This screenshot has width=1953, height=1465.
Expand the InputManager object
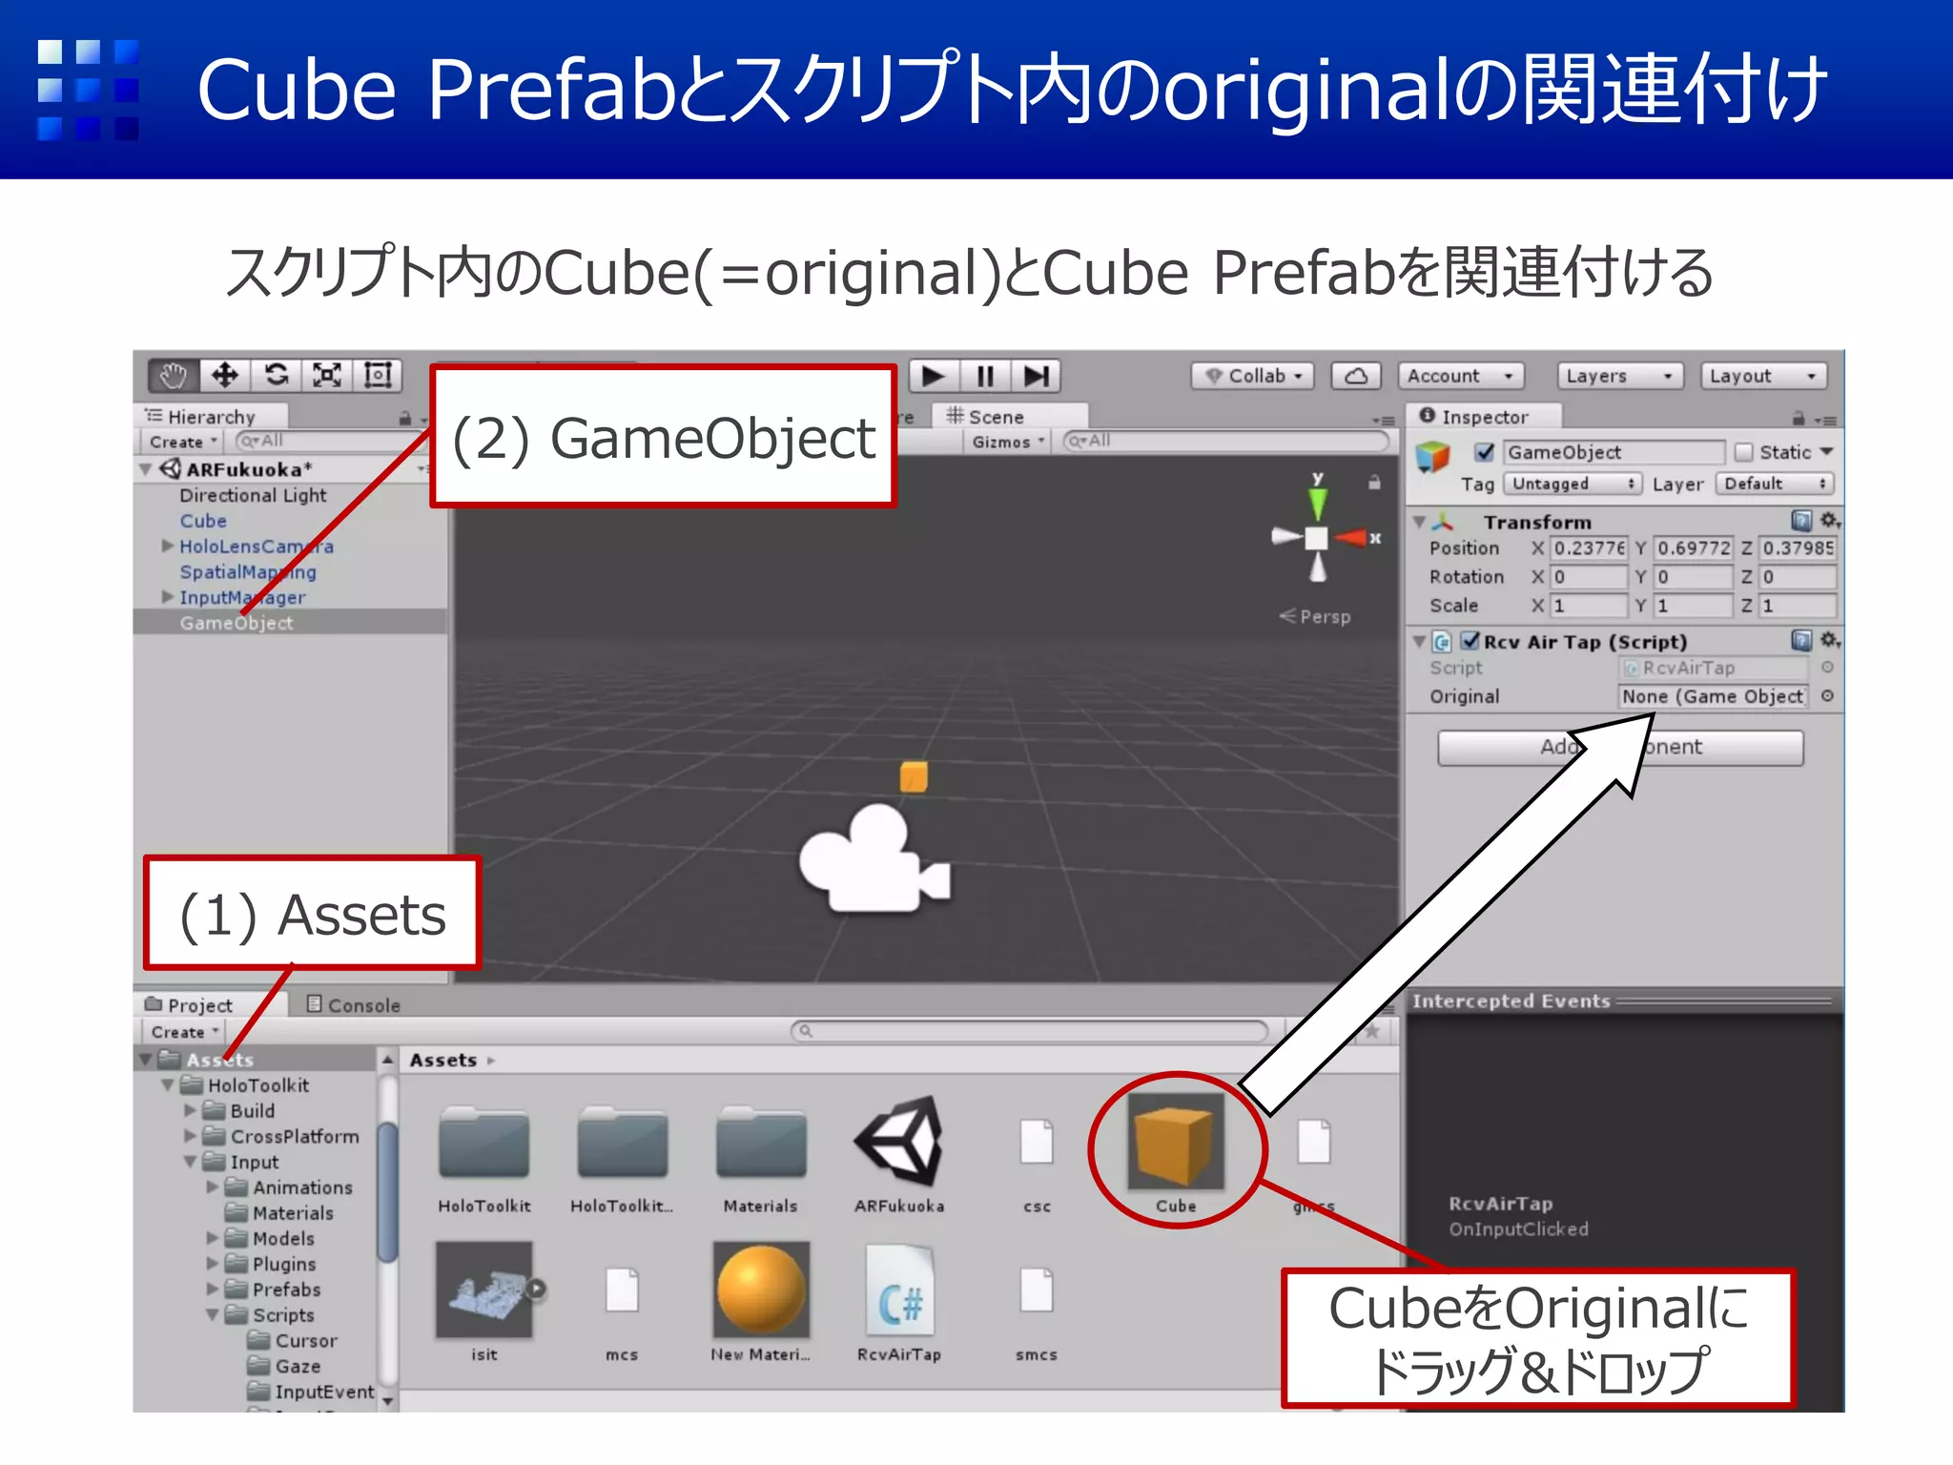pyautogui.click(x=168, y=597)
